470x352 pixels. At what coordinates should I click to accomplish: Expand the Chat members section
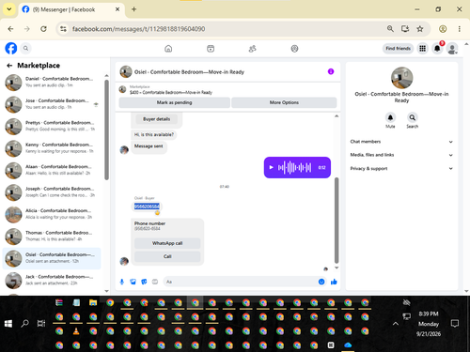pos(401,142)
